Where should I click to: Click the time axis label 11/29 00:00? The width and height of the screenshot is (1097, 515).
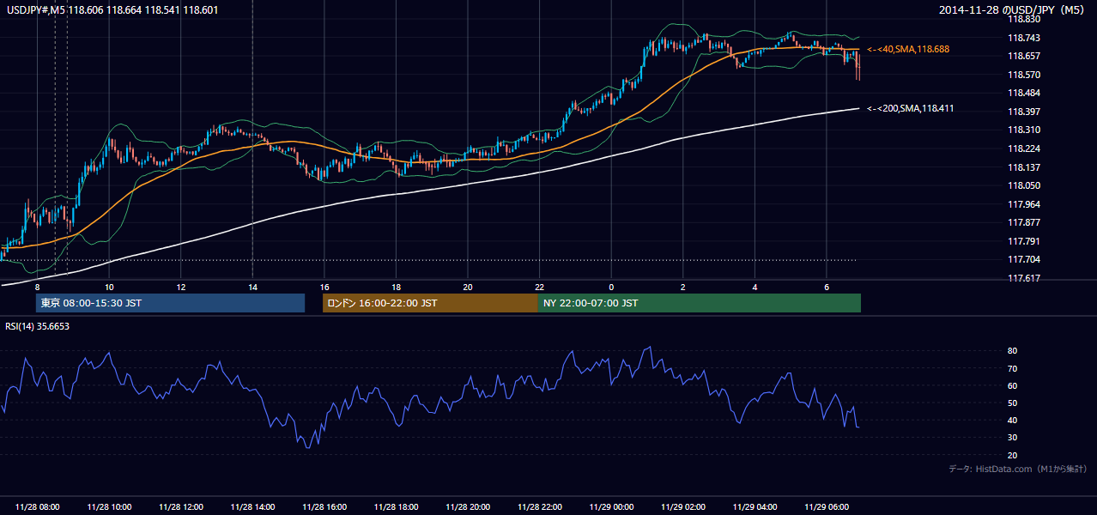pos(611,506)
